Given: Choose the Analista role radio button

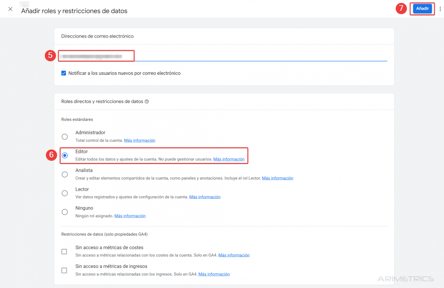Looking at the screenshot, I should pos(65,174).
